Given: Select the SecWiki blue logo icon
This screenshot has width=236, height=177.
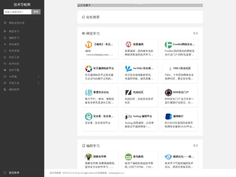Looking at the screenshot, I should (x=129, y=68).
